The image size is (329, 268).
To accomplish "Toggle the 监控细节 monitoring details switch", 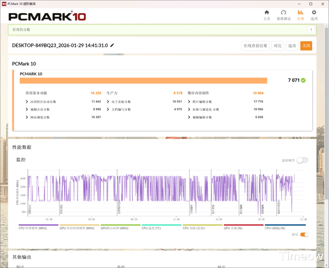I will (x=302, y=160).
